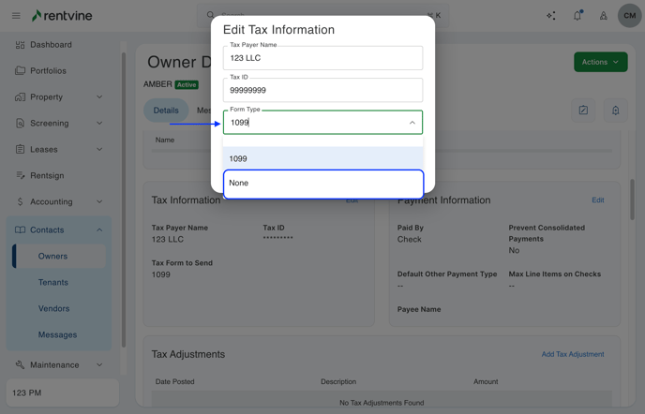Select 1099 from Form Type list

(322, 159)
